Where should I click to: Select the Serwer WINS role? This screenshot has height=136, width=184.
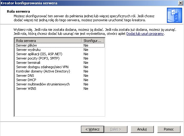[x=60, y=89]
